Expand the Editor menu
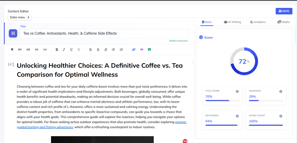 19,17
